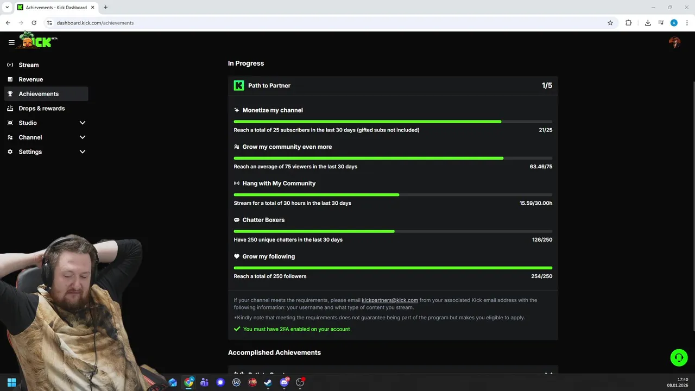695x391 pixels.
Task: Click the Grow my following progress bar
Action: click(x=393, y=268)
